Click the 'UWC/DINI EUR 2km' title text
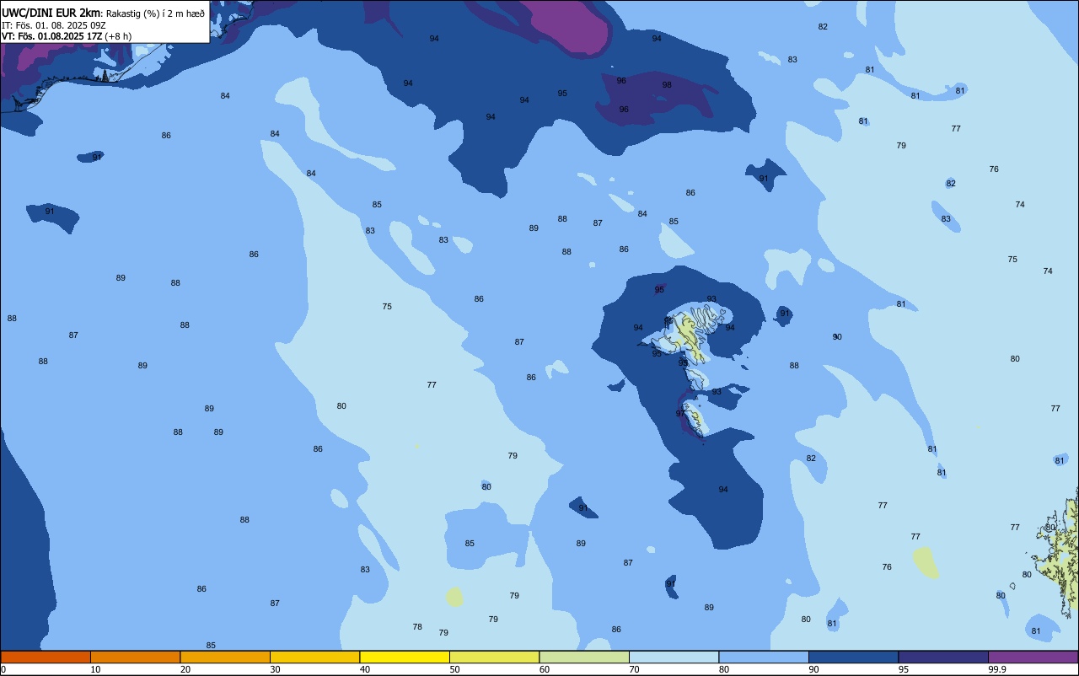 click(x=51, y=13)
